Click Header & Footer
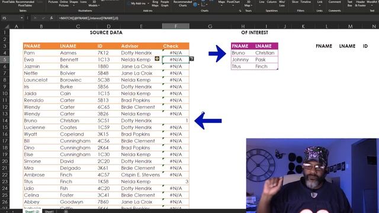 360,3
